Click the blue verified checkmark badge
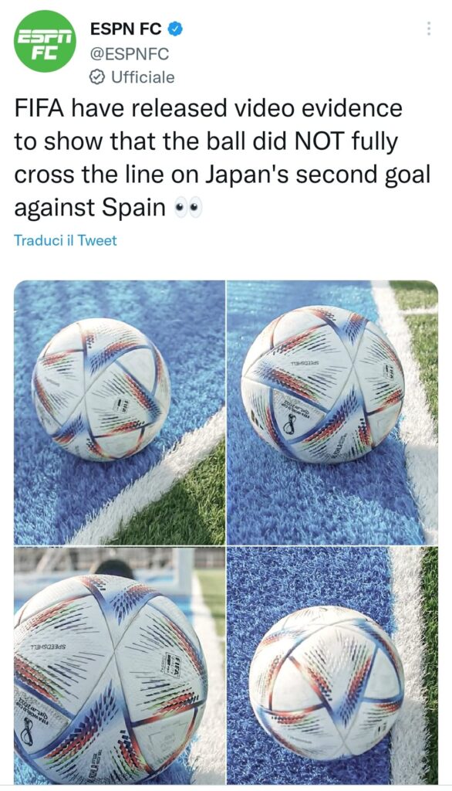 pyautogui.click(x=174, y=29)
